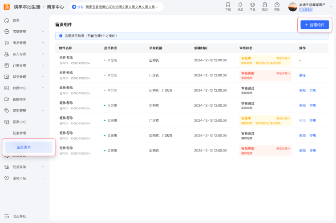Expand the 营销管理 chevron
This screenshot has height=223, width=336.
(x=43, y=111)
